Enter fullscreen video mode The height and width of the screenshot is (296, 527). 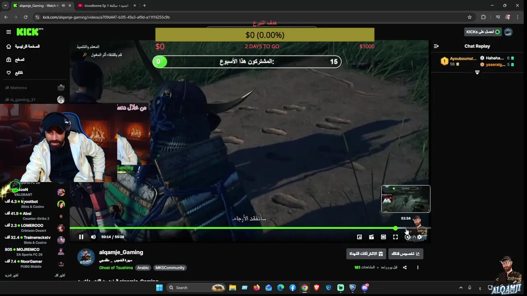tap(395, 237)
